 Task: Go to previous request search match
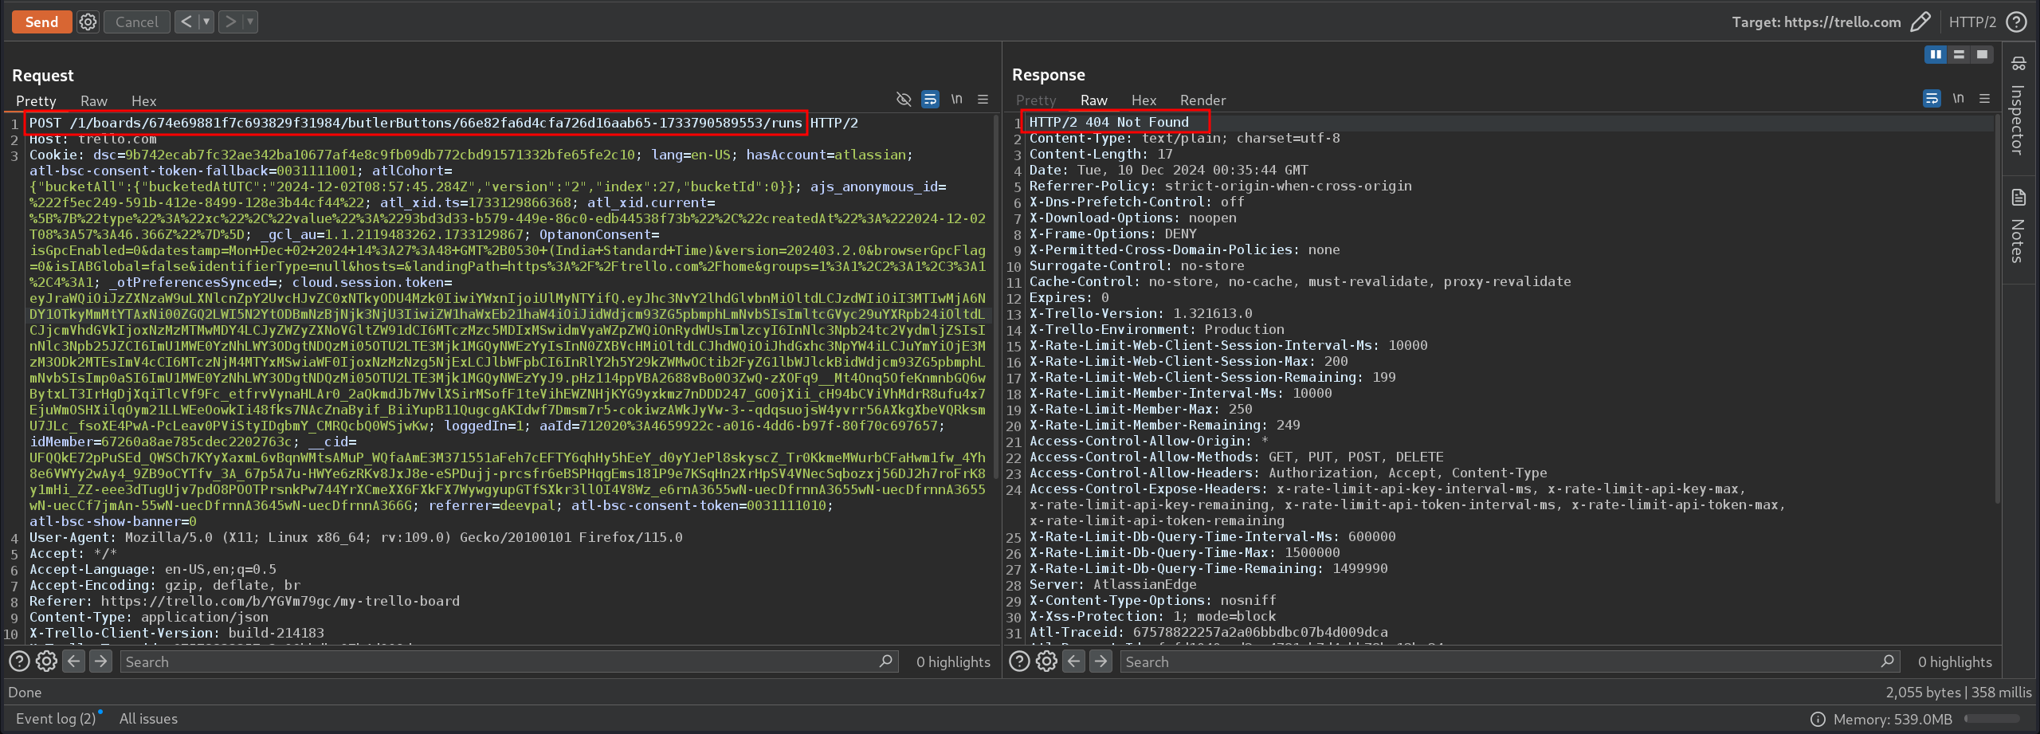[73, 661]
